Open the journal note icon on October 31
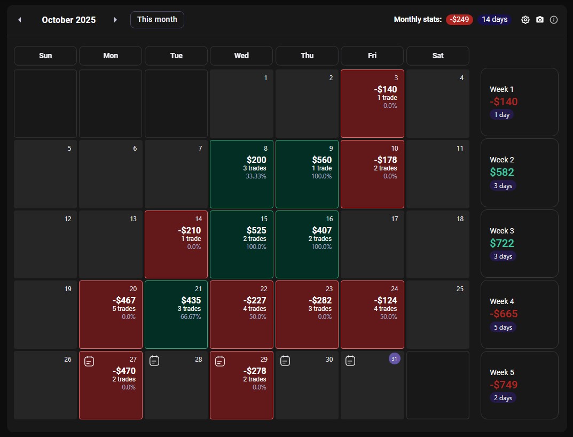 [350, 361]
